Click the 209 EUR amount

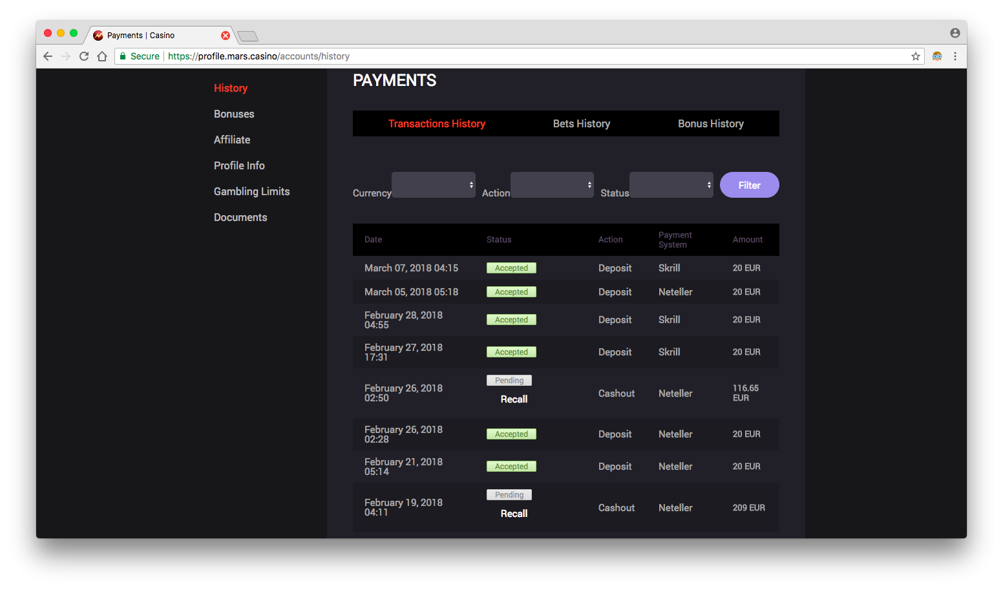point(748,508)
